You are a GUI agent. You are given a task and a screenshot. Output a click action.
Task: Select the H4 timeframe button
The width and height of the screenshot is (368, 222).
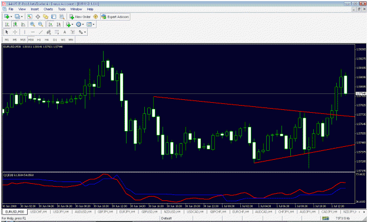click(47, 39)
